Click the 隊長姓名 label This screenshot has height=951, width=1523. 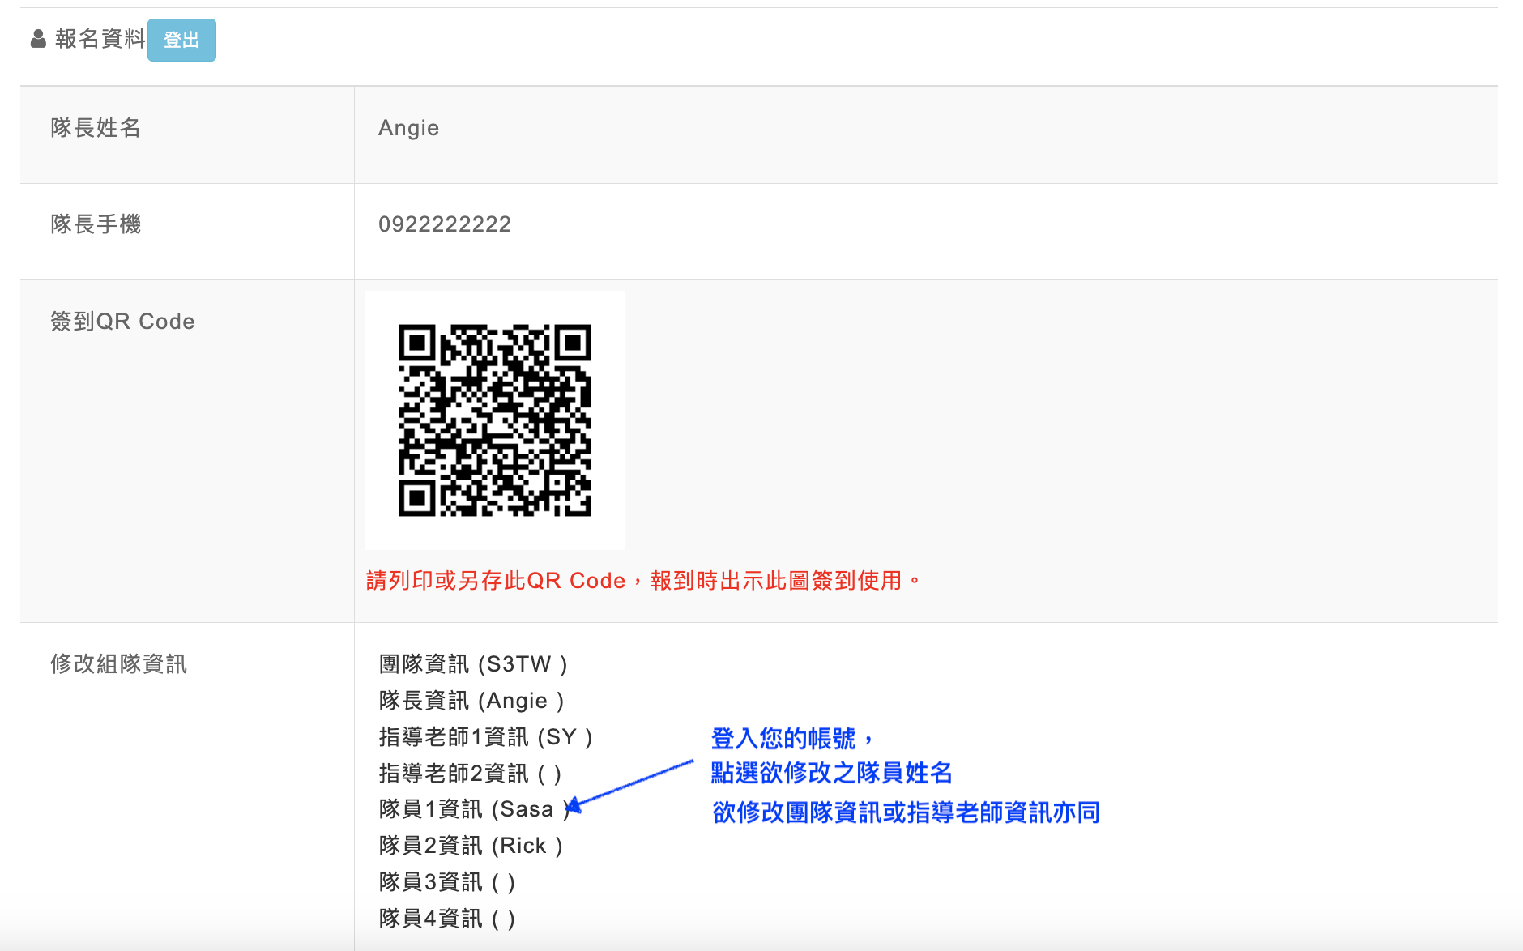pyautogui.click(x=96, y=128)
